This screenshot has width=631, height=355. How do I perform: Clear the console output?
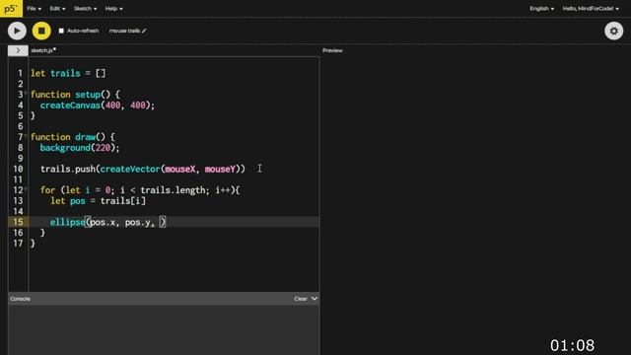pyautogui.click(x=300, y=299)
